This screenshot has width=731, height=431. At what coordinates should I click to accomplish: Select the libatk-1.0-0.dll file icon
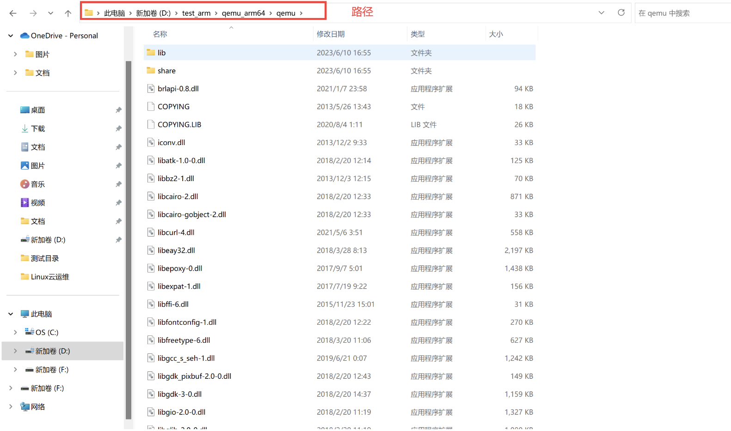pos(151,160)
